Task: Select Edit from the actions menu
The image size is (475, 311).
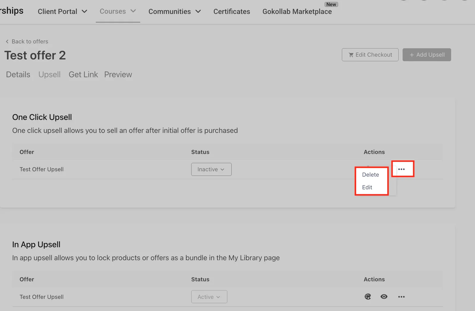Action: pos(367,187)
